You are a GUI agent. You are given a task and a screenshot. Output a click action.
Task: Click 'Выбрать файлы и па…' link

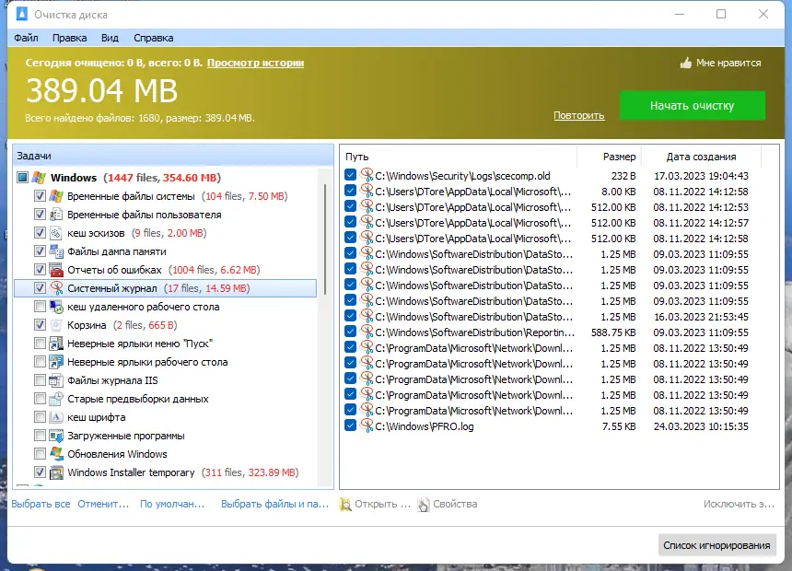point(274,505)
